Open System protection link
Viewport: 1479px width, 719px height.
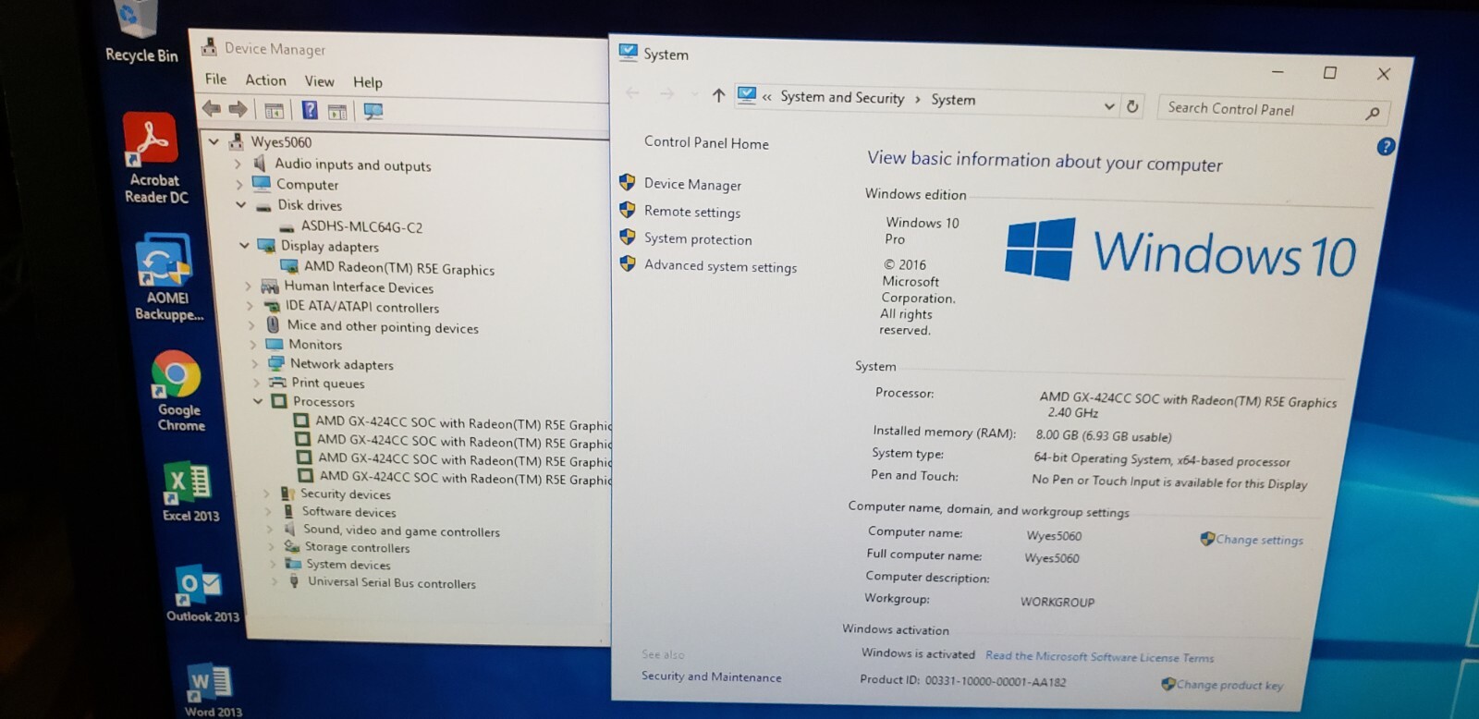coord(698,238)
